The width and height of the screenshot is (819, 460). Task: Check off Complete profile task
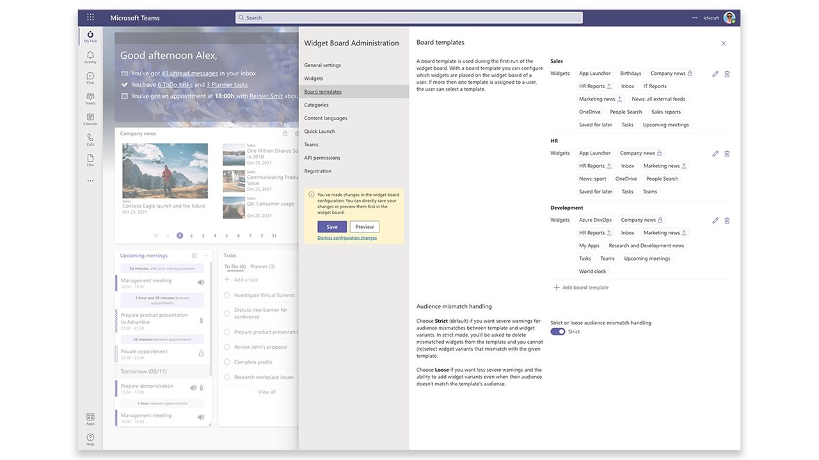[227, 362]
